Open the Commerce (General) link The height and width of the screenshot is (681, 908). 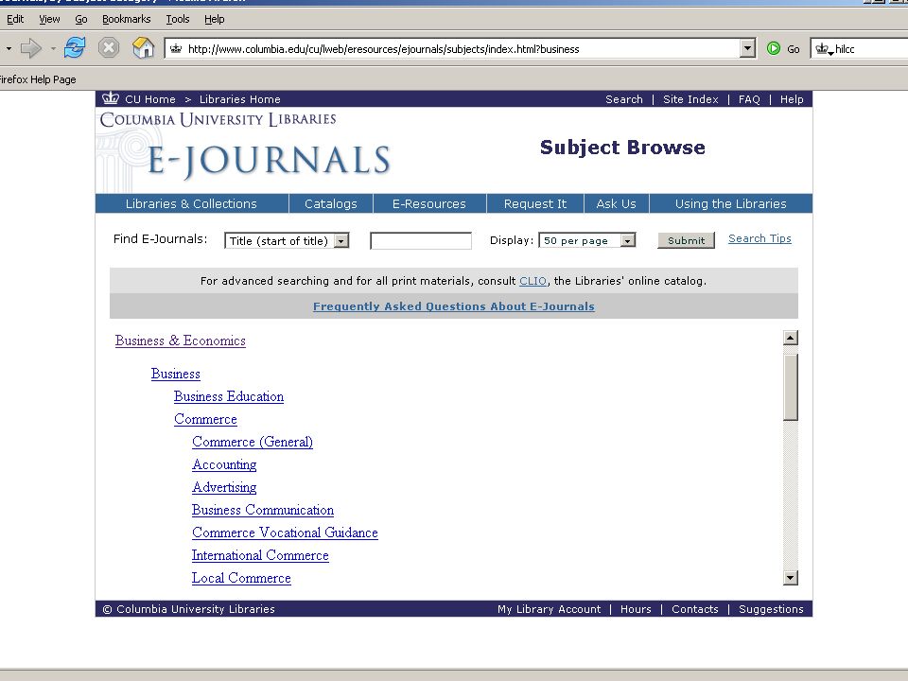(x=253, y=442)
